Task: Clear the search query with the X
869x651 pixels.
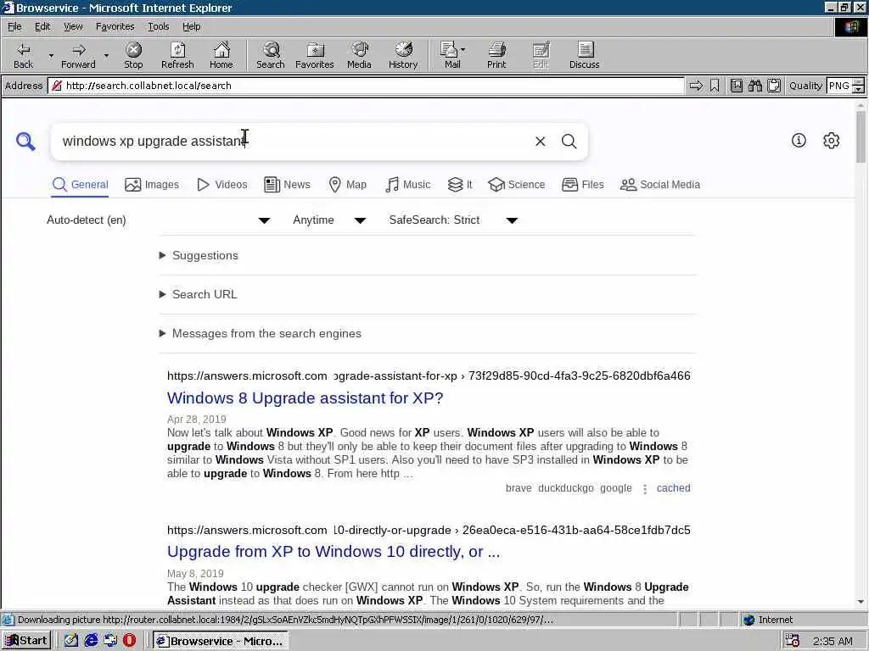Action: 541,142
